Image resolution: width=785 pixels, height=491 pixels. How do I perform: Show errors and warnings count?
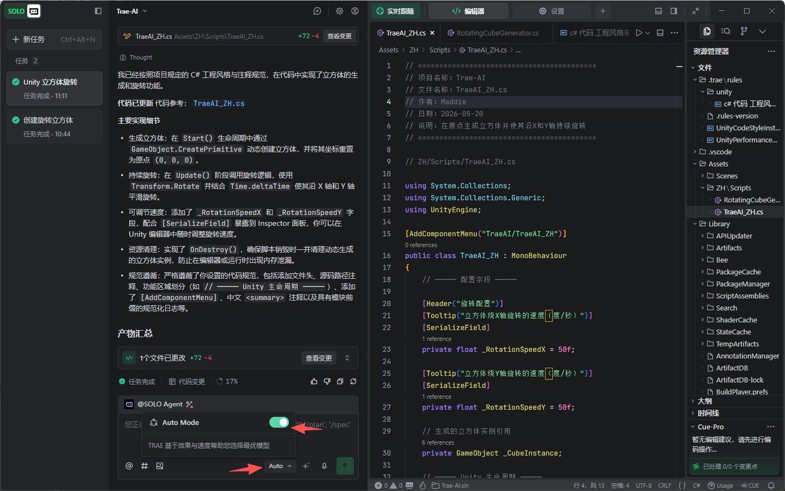389,486
